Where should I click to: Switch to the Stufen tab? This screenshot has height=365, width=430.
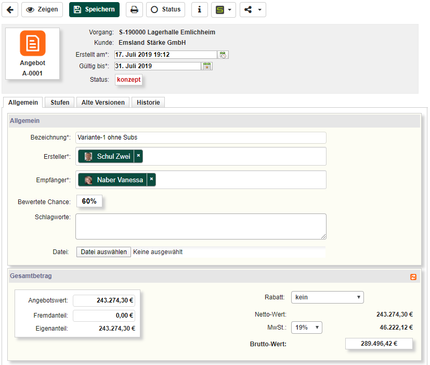(60, 103)
